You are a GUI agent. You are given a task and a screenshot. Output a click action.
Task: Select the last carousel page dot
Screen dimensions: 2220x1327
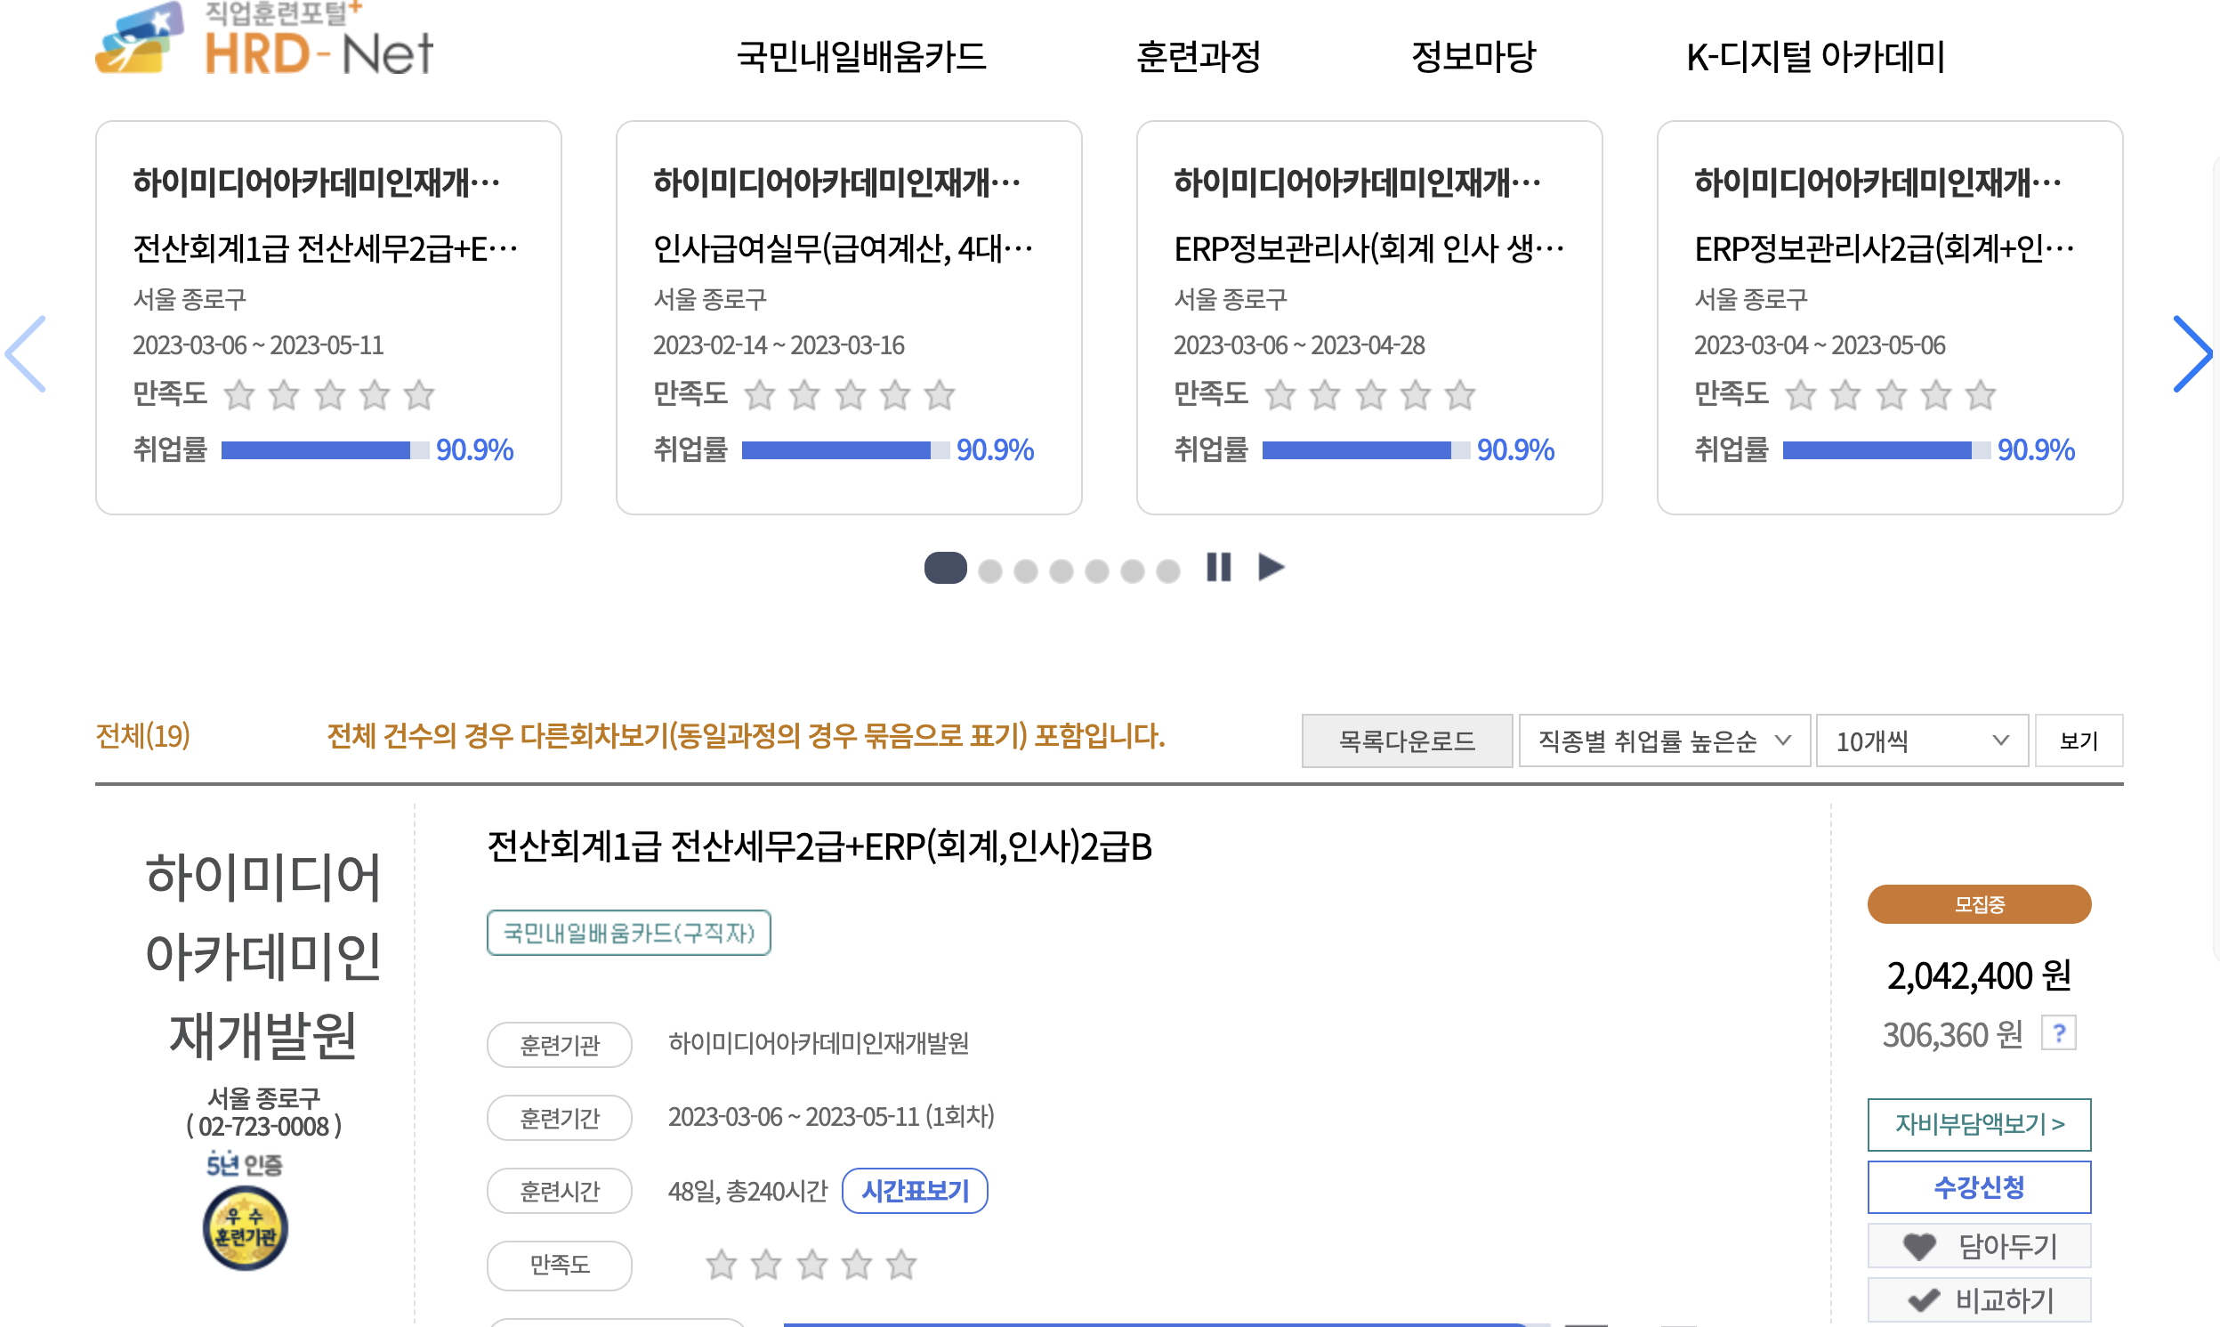[1168, 570]
